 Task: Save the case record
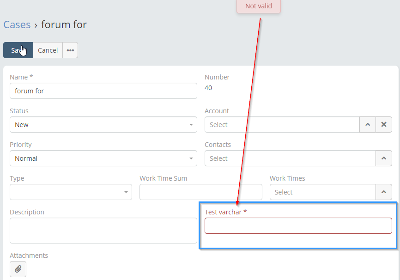(x=18, y=50)
